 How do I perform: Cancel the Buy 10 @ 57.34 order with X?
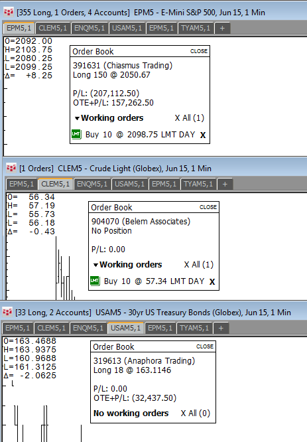tap(212, 281)
